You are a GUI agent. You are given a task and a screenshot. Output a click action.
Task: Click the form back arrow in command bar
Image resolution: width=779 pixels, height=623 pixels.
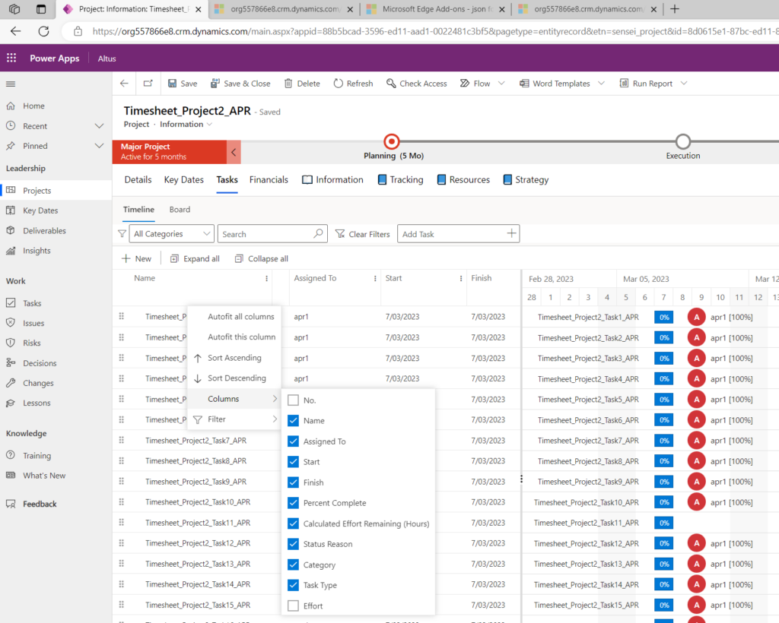point(124,84)
